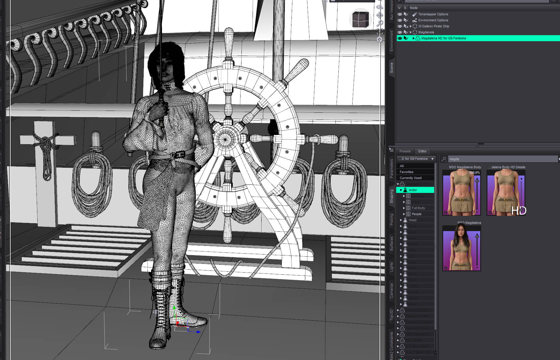Expand the XI Galleon Pirate Ship node
The height and width of the screenshot is (360, 560).
(x=411, y=26)
